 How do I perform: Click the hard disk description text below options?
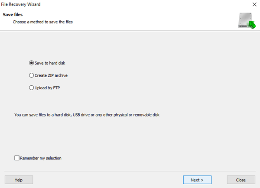pyautogui.click(x=87, y=115)
